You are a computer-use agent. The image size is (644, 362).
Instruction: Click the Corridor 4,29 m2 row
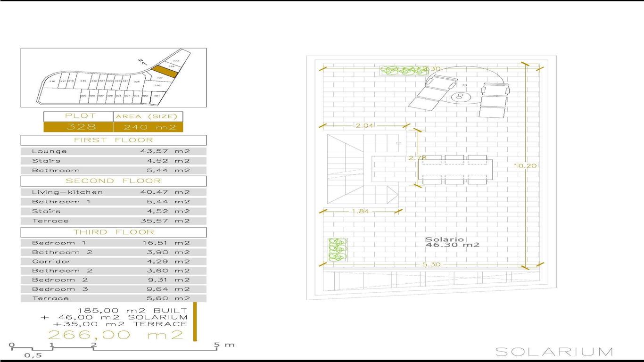tap(113, 262)
